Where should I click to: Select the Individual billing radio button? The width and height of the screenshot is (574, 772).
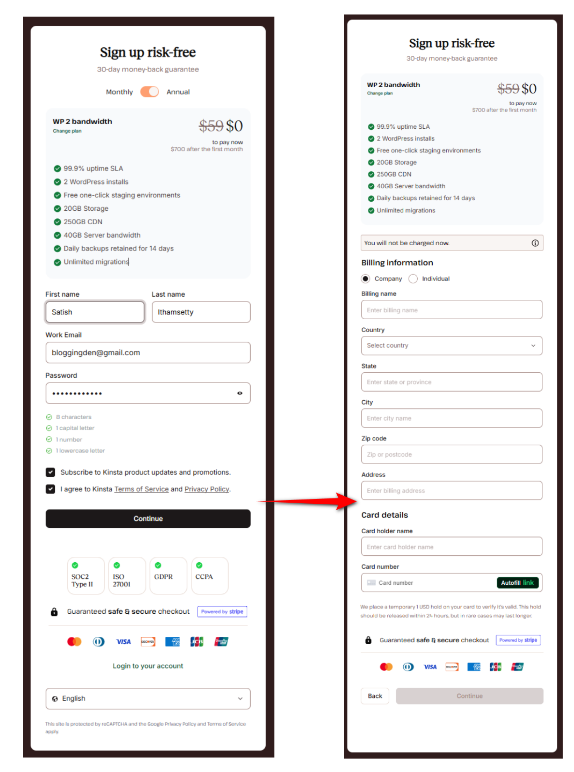coord(413,278)
